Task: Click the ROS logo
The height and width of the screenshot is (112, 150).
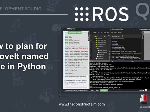Action: coord(102,14)
